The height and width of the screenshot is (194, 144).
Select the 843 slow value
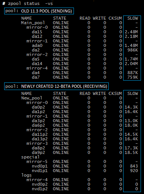(134, 166)
